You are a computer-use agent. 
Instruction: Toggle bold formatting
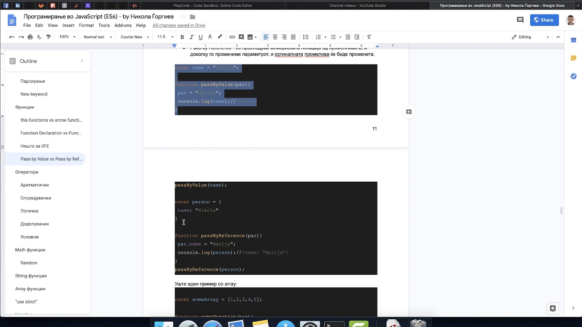pyautogui.click(x=182, y=37)
